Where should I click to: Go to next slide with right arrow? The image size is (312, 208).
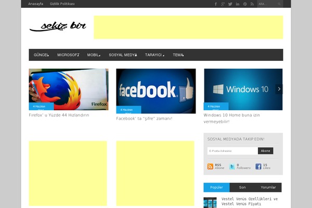click(x=279, y=89)
